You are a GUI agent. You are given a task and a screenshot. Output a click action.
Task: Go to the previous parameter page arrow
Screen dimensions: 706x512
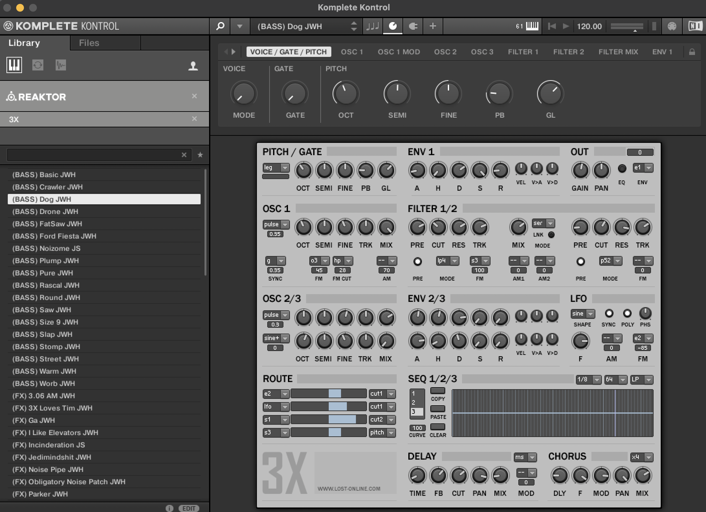pos(226,52)
